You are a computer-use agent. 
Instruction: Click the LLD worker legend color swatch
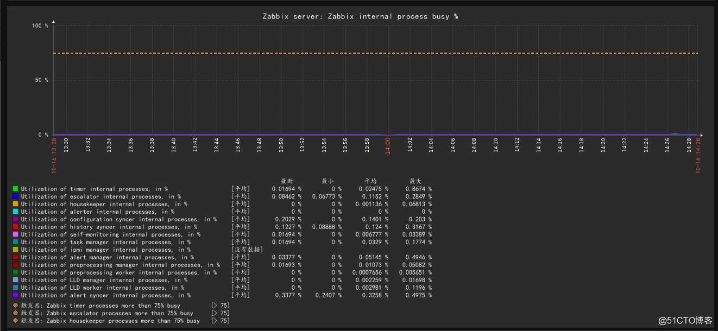[x=15, y=288]
